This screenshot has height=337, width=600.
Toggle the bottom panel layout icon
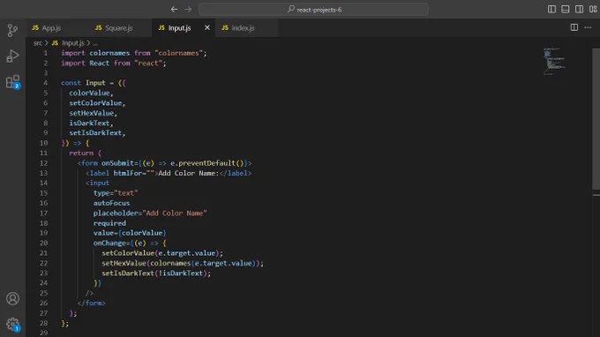point(566,9)
